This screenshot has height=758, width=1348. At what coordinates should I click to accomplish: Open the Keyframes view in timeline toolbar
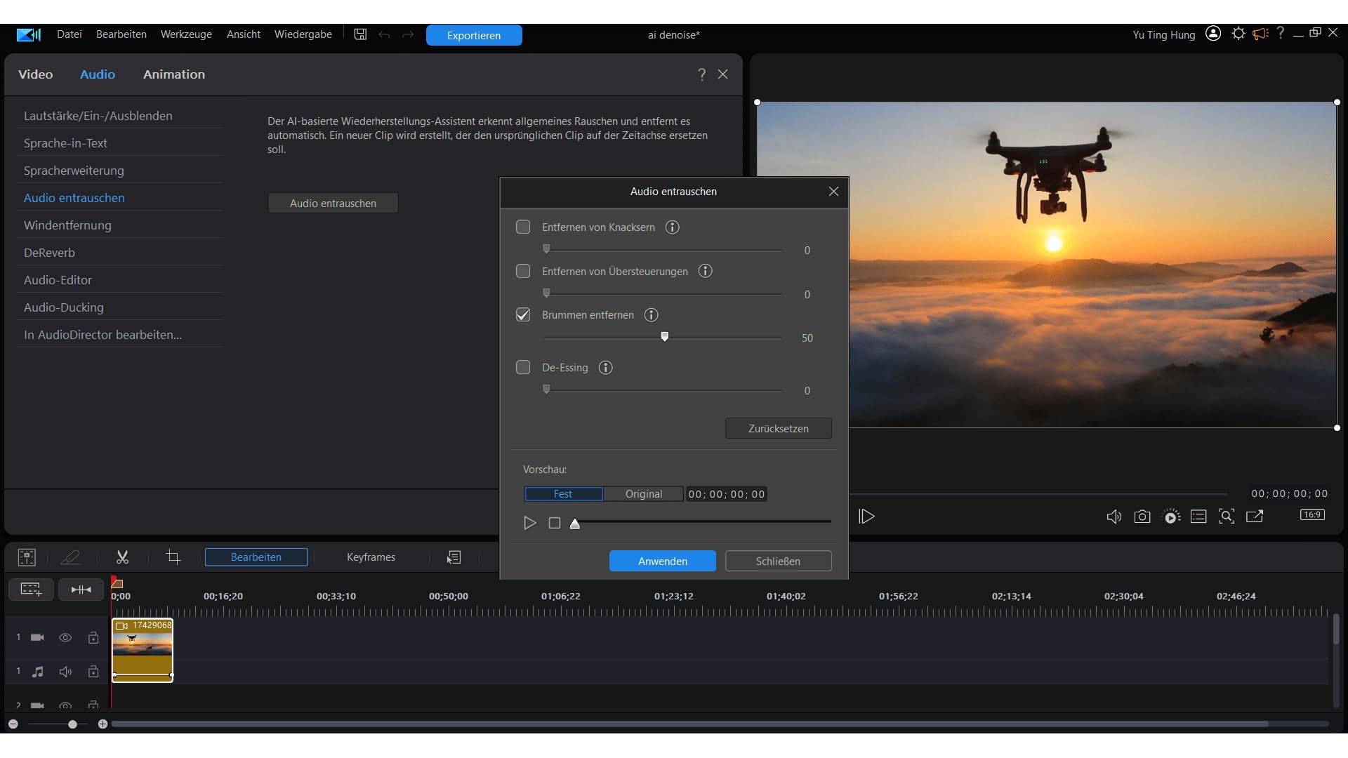click(x=371, y=557)
